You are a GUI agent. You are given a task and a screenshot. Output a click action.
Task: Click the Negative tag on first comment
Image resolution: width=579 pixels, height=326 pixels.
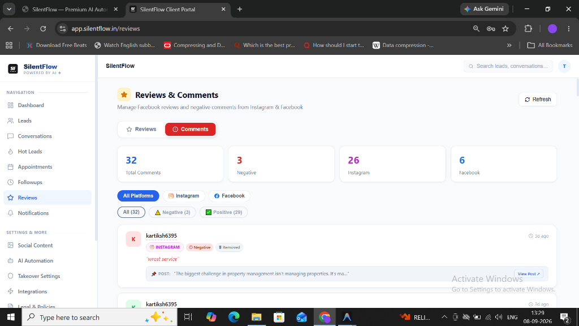200,247
